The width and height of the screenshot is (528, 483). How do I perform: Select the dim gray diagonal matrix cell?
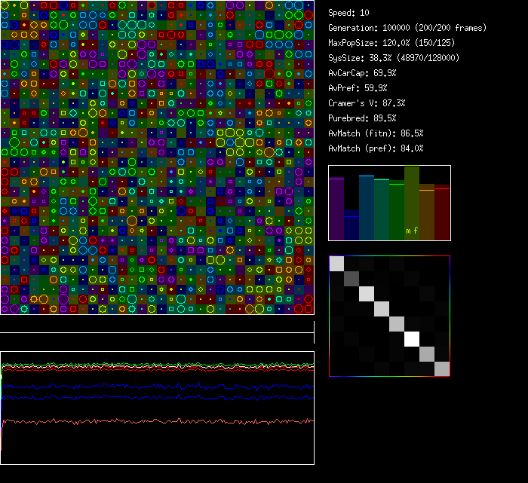(351, 278)
